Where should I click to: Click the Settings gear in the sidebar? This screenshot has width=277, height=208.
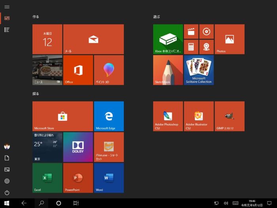[x=7, y=181]
